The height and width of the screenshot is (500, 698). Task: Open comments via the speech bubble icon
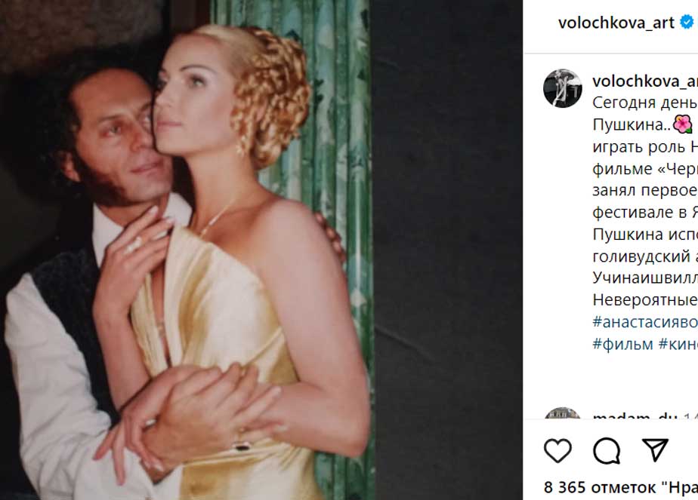pos(606,450)
